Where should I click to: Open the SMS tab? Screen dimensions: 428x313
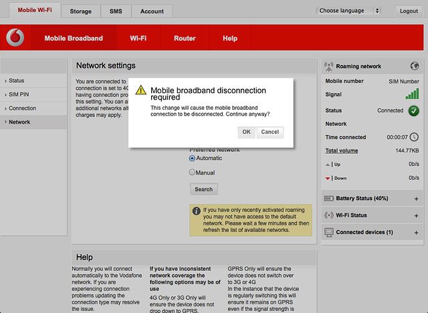click(x=116, y=11)
